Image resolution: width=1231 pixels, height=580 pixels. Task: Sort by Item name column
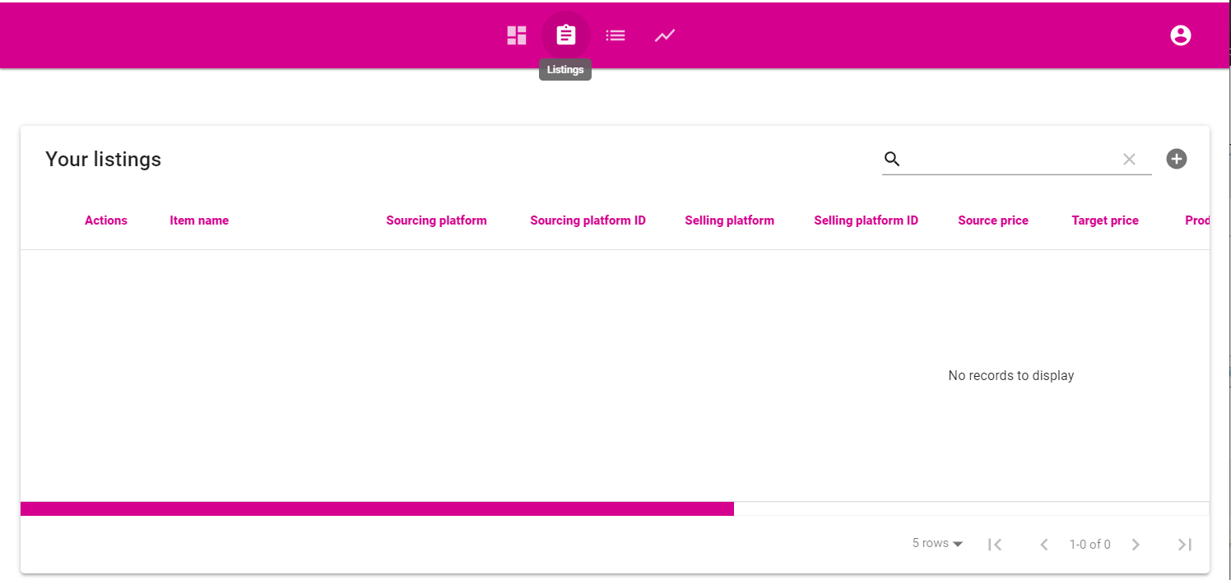(x=199, y=220)
